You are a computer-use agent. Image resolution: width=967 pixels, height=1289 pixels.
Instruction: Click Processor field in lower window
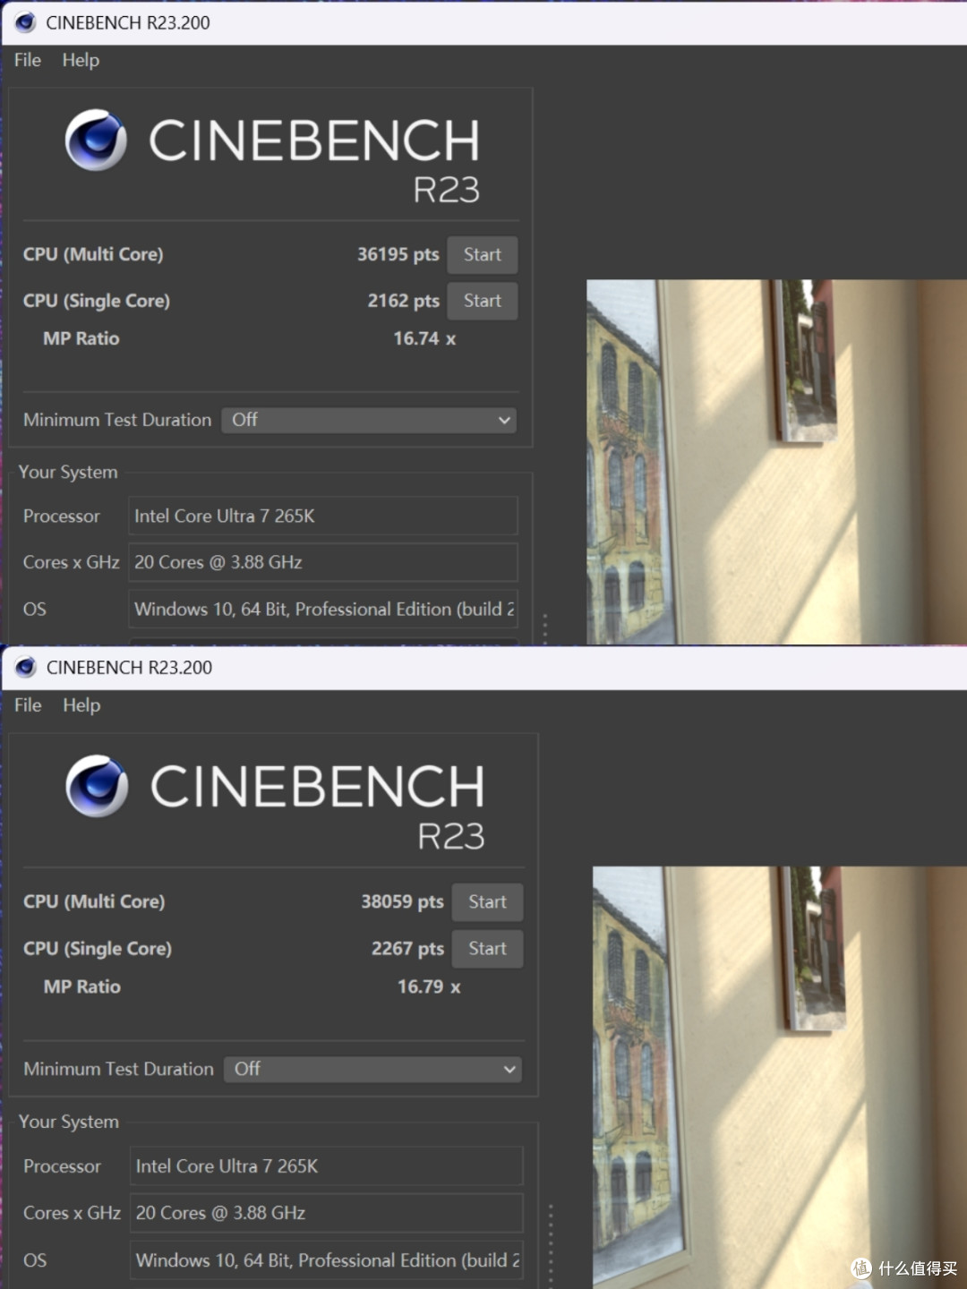click(x=327, y=1166)
